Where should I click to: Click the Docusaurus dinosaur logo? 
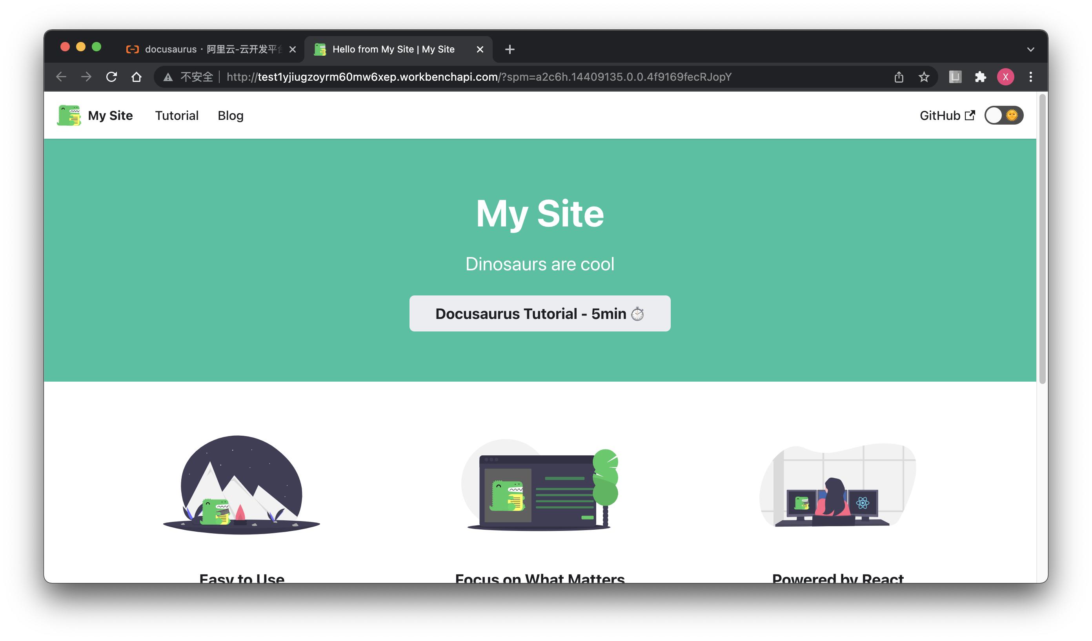click(x=69, y=115)
